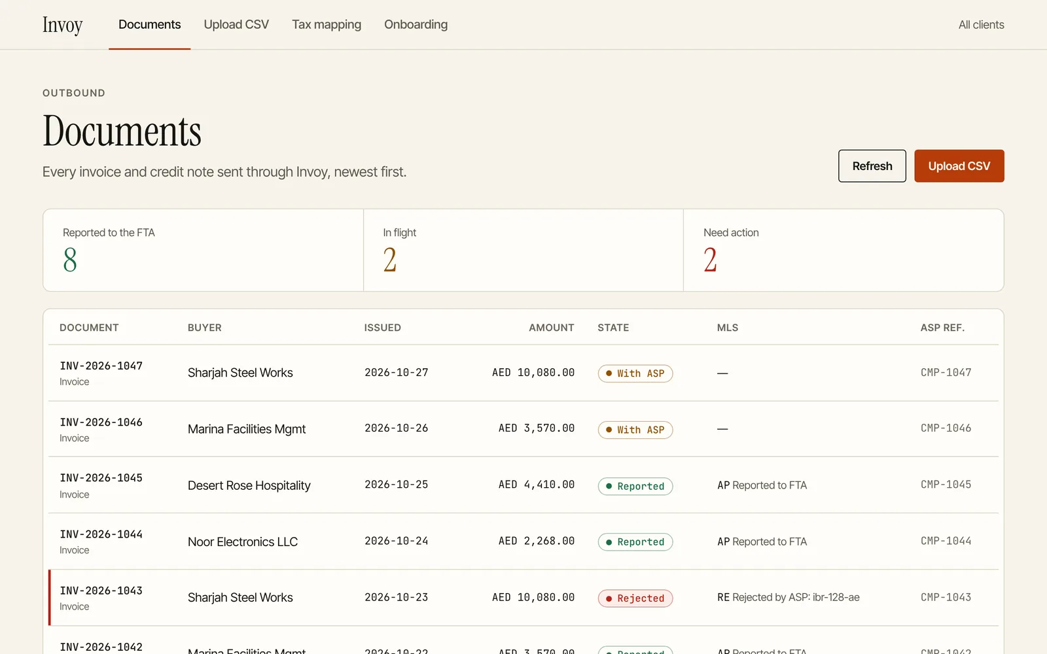Click the STATE column header

[613, 328]
